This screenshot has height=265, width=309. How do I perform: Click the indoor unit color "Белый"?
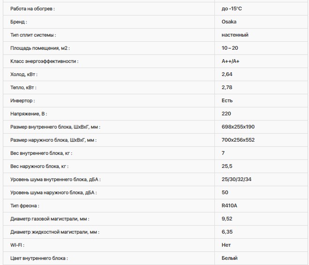(x=229, y=258)
